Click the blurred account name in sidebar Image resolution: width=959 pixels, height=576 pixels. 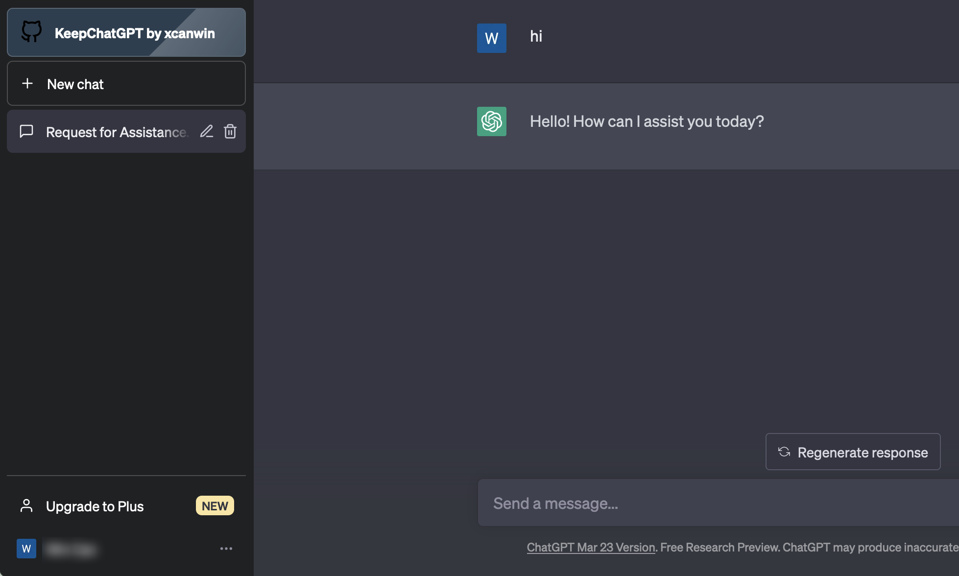(x=72, y=549)
